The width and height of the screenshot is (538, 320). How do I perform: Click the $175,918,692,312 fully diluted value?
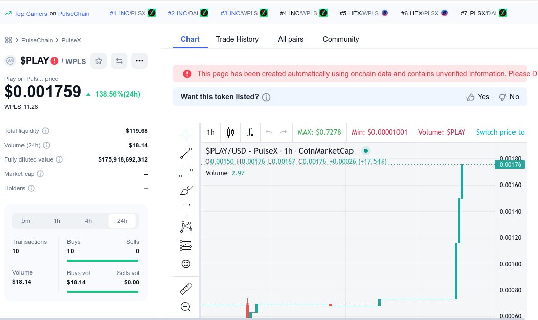[123, 159]
